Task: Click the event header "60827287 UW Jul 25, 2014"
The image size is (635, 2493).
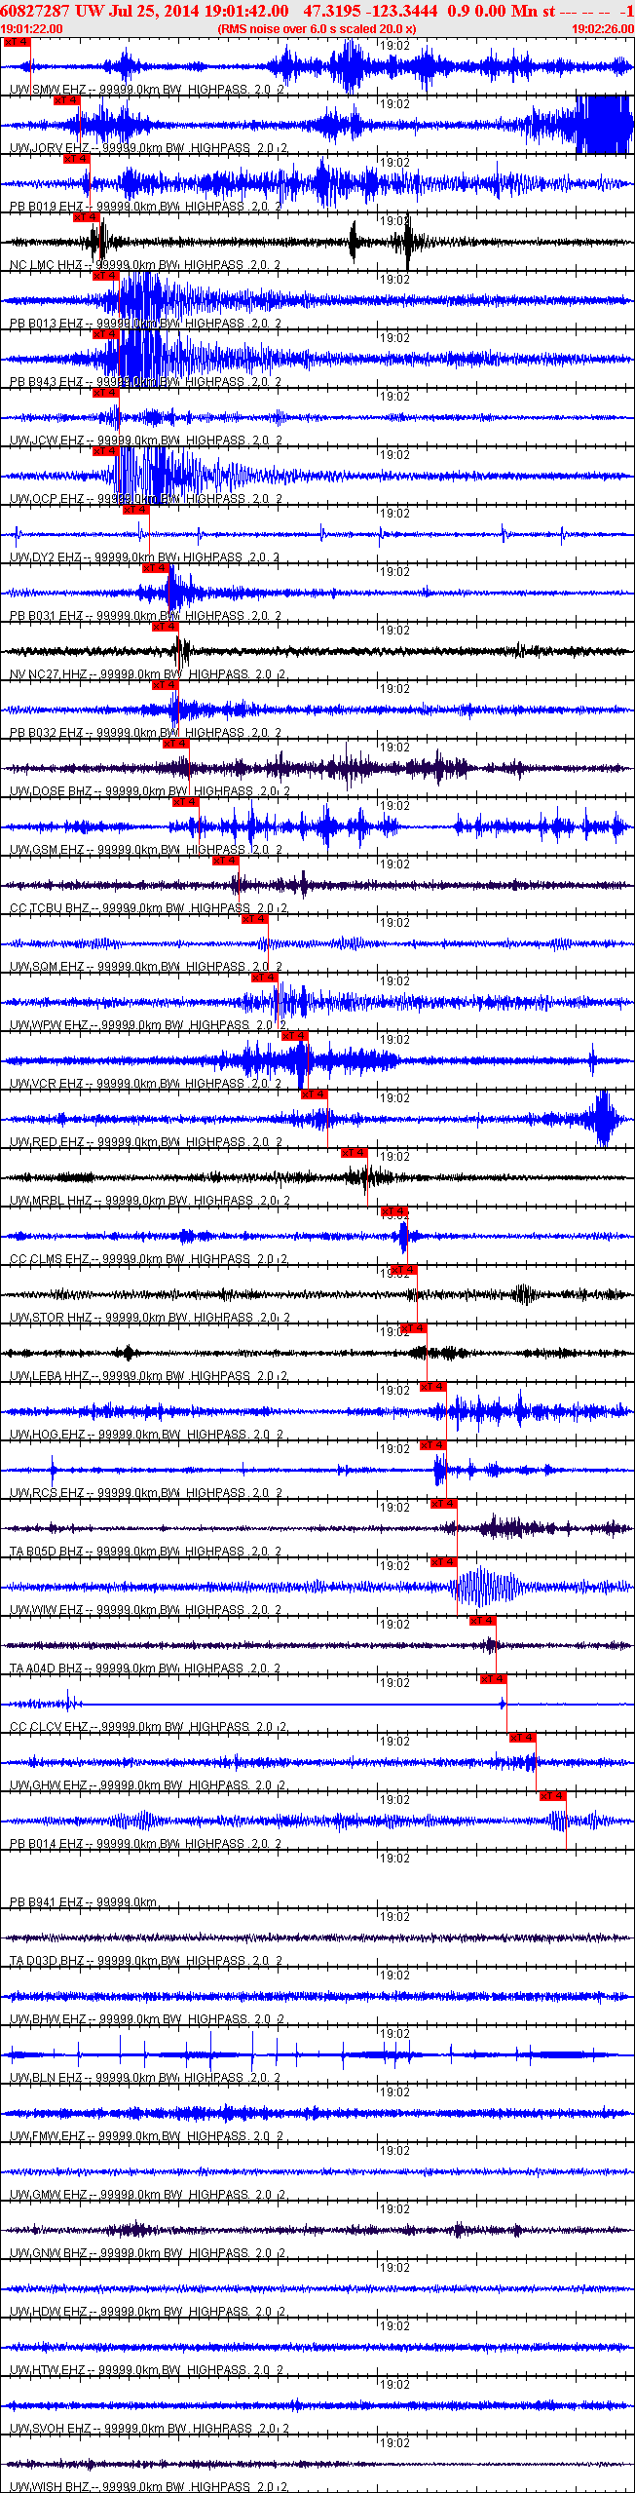Action: (98, 11)
